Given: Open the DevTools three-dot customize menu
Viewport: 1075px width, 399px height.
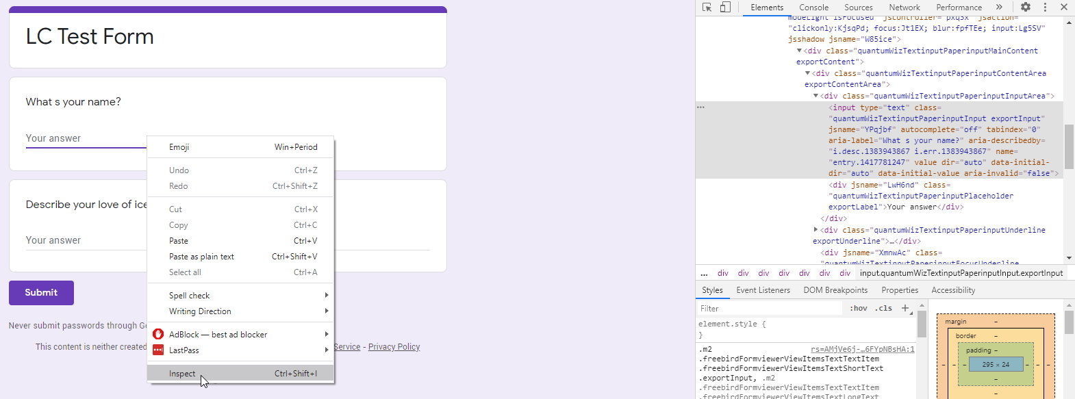Looking at the screenshot, I should (1045, 8).
